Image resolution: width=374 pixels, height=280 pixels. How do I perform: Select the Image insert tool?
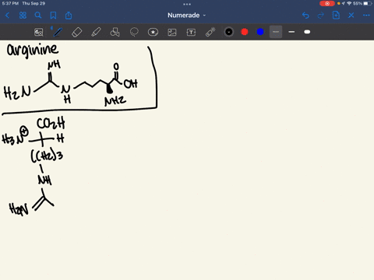tap(172, 32)
